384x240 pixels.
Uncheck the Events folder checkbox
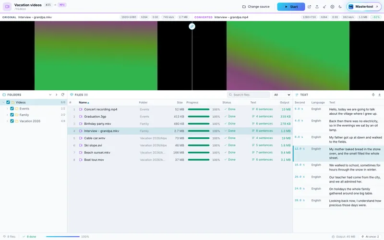point(12,108)
